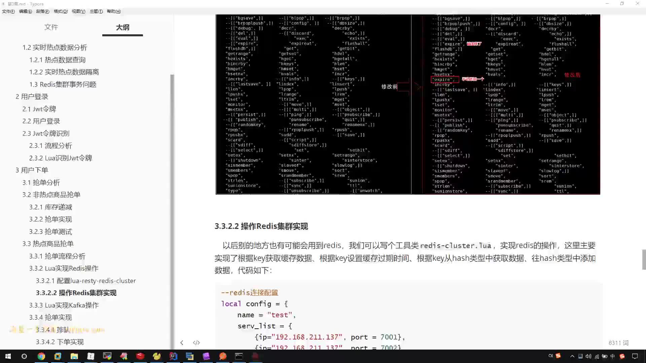Jump to outline item 3 用户下单
Image resolution: width=646 pixels, height=363 pixels.
point(32,170)
